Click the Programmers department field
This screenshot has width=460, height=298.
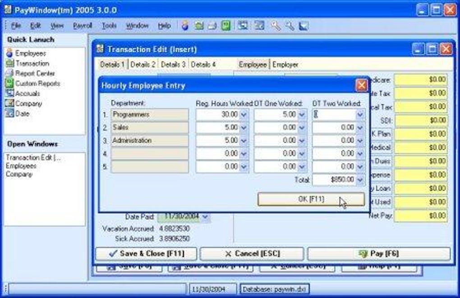(x=150, y=114)
